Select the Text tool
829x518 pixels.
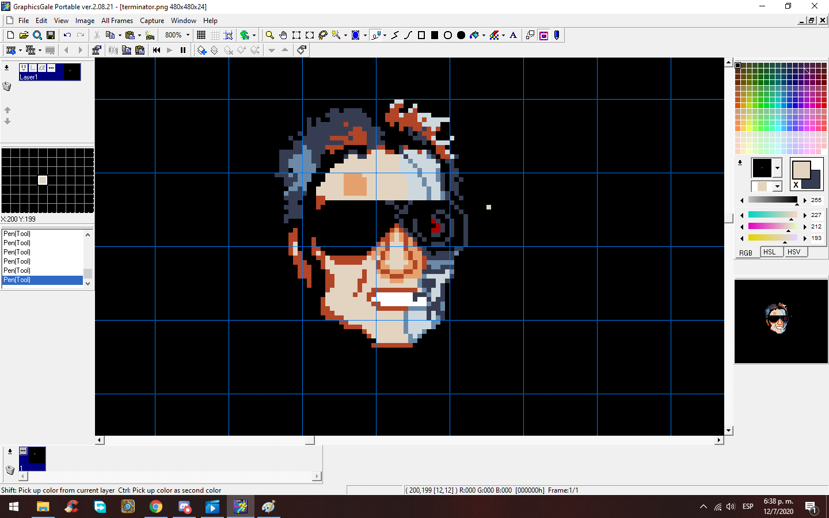tap(514, 35)
